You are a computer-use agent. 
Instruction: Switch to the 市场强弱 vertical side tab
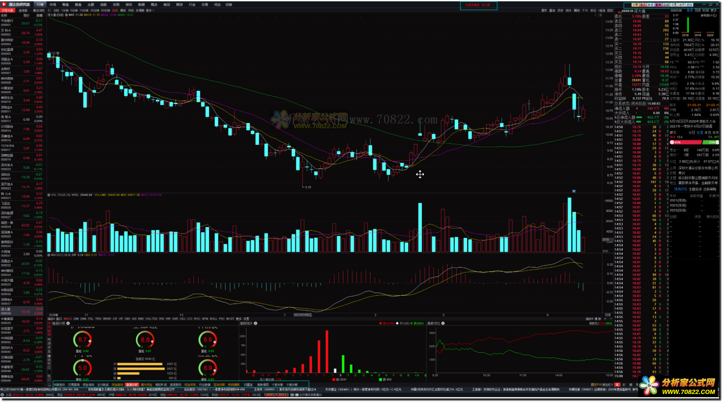49,329
